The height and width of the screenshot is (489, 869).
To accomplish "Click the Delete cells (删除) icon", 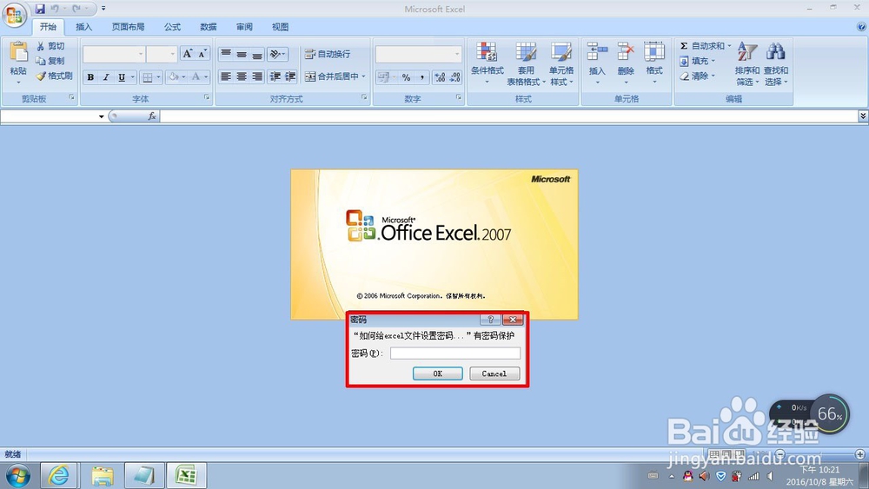I will click(626, 51).
